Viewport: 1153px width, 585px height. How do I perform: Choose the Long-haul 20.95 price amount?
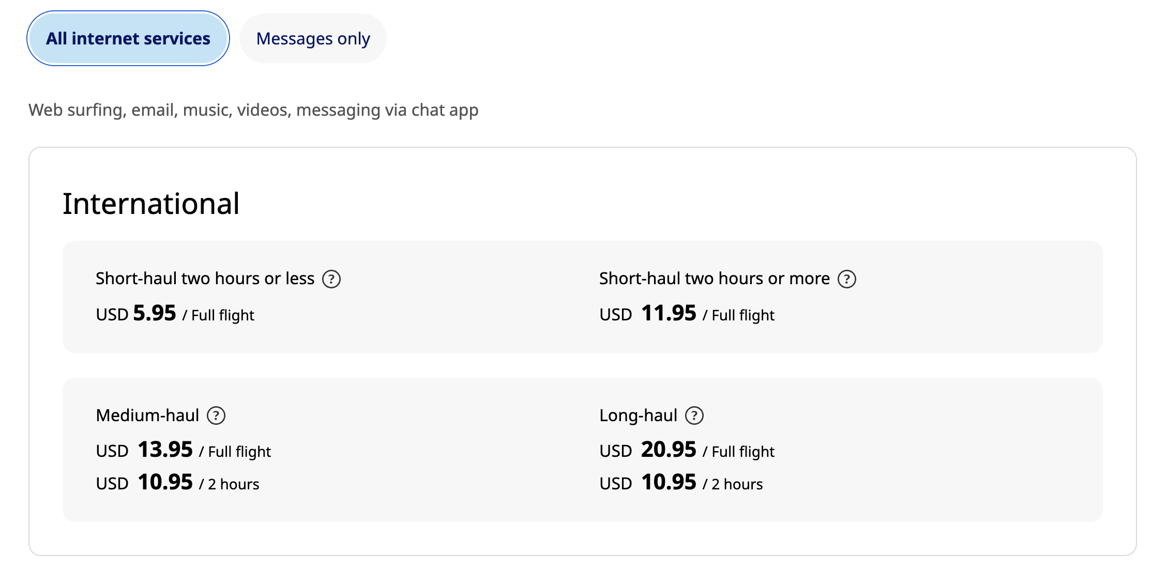[x=669, y=450]
